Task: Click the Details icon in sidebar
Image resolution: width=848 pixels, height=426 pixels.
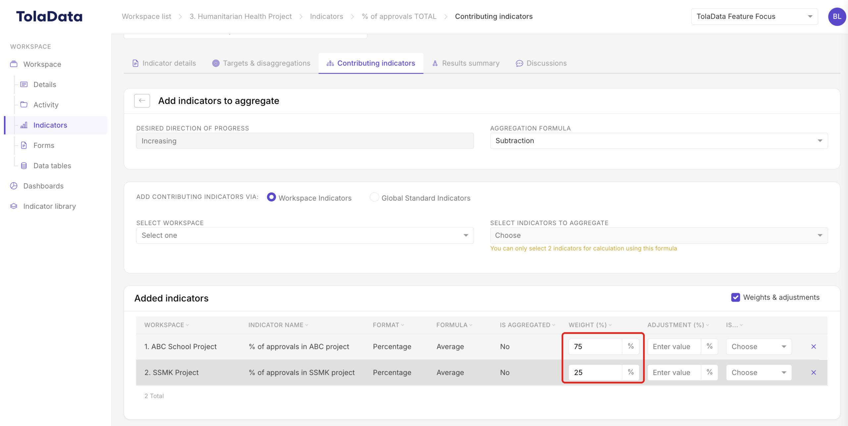Action: click(x=24, y=84)
